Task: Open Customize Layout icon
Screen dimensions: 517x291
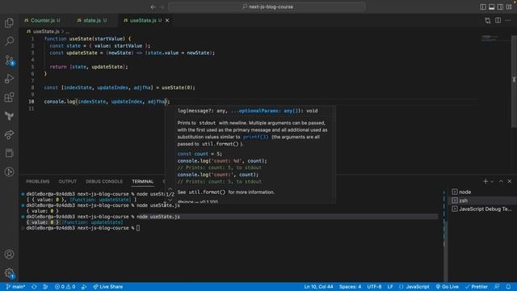Action: pos(509,6)
